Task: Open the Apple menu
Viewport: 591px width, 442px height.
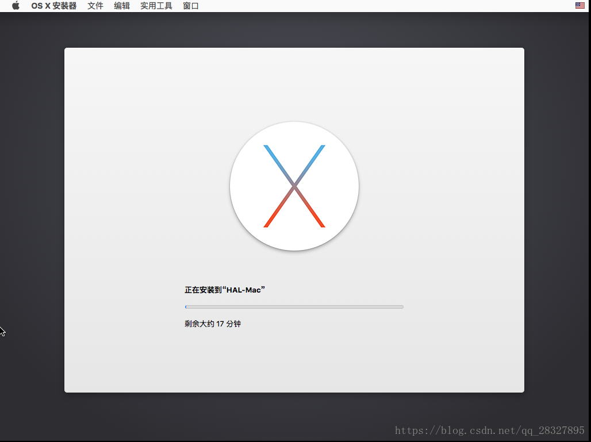Action: tap(16, 6)
